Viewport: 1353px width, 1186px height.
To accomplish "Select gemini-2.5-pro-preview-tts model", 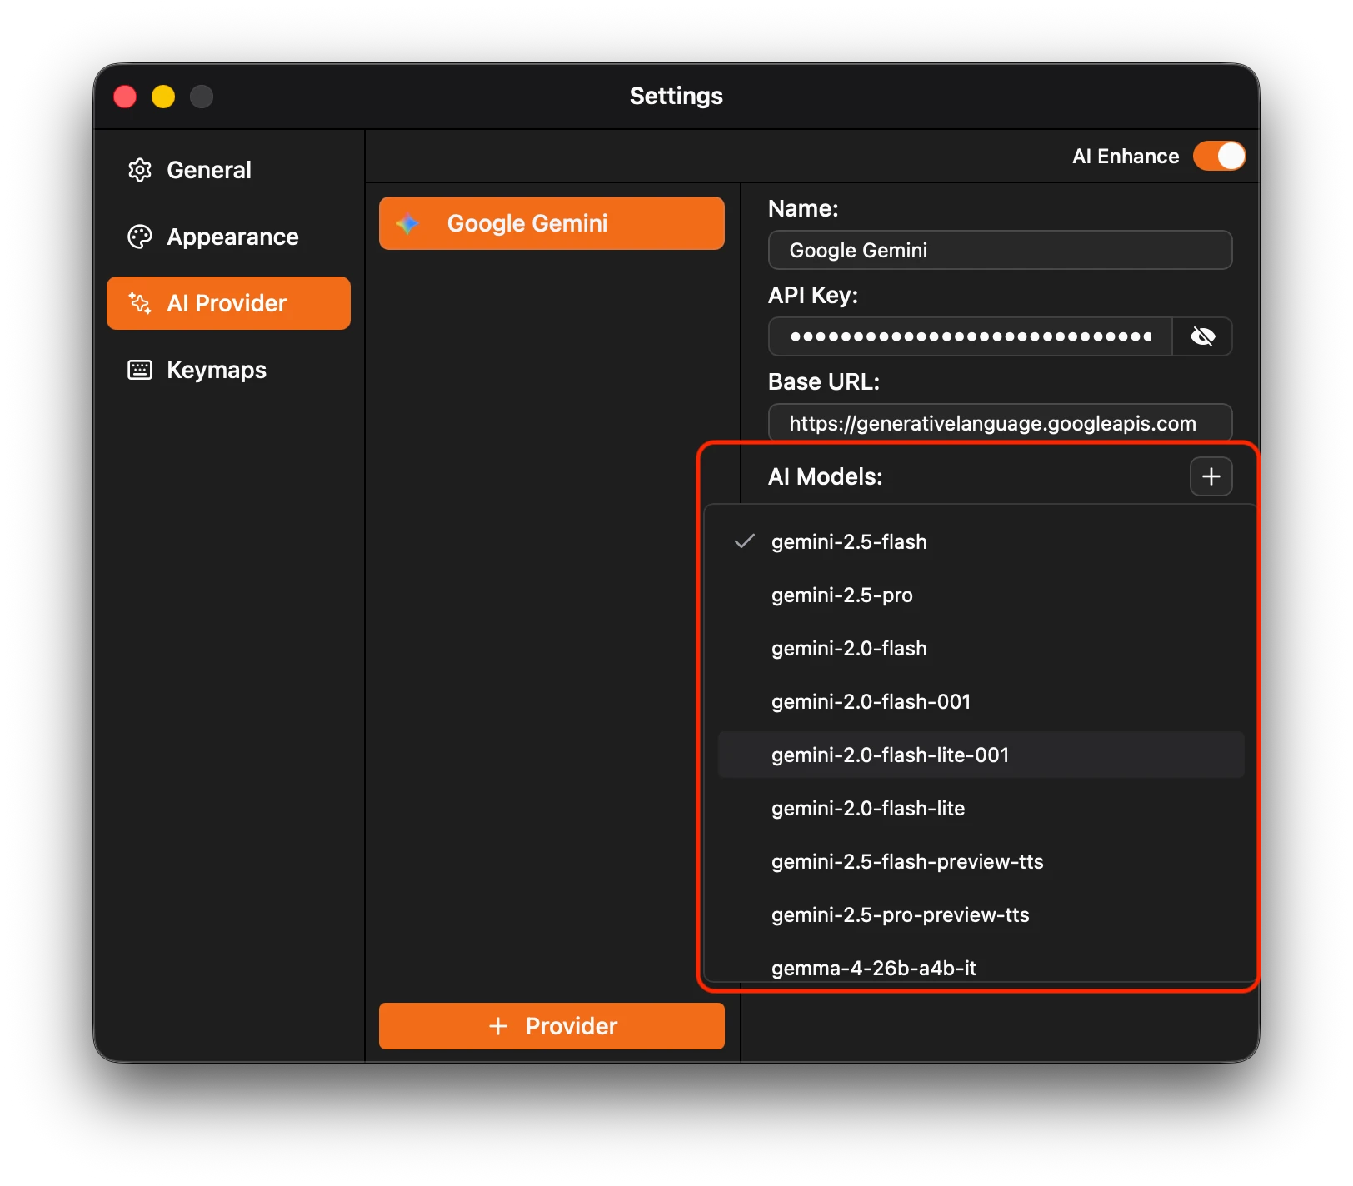I will (x=981, y=915).
